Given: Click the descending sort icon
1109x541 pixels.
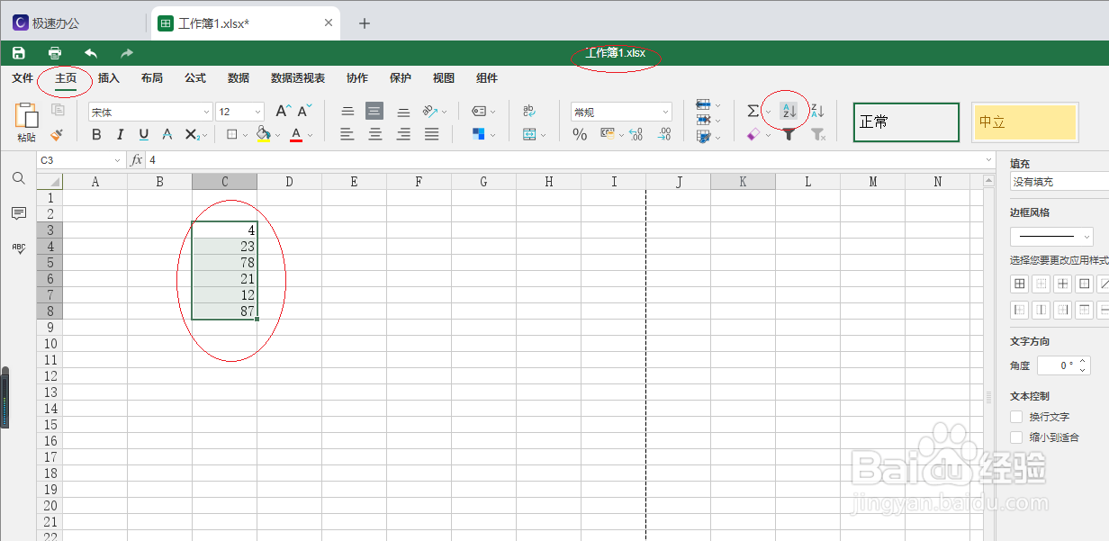Looking at the screenshot, I should [816, 110].
